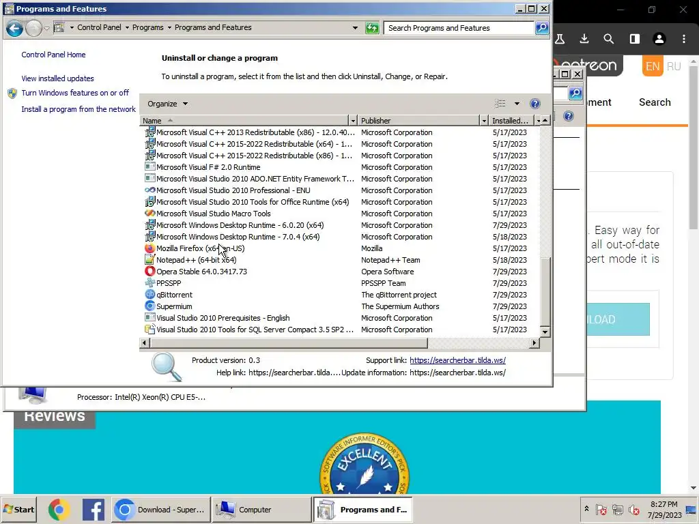Select the qBittorrent icon in the list
The height and width of the screenshot is (524, 699).
tap(149, 295)
